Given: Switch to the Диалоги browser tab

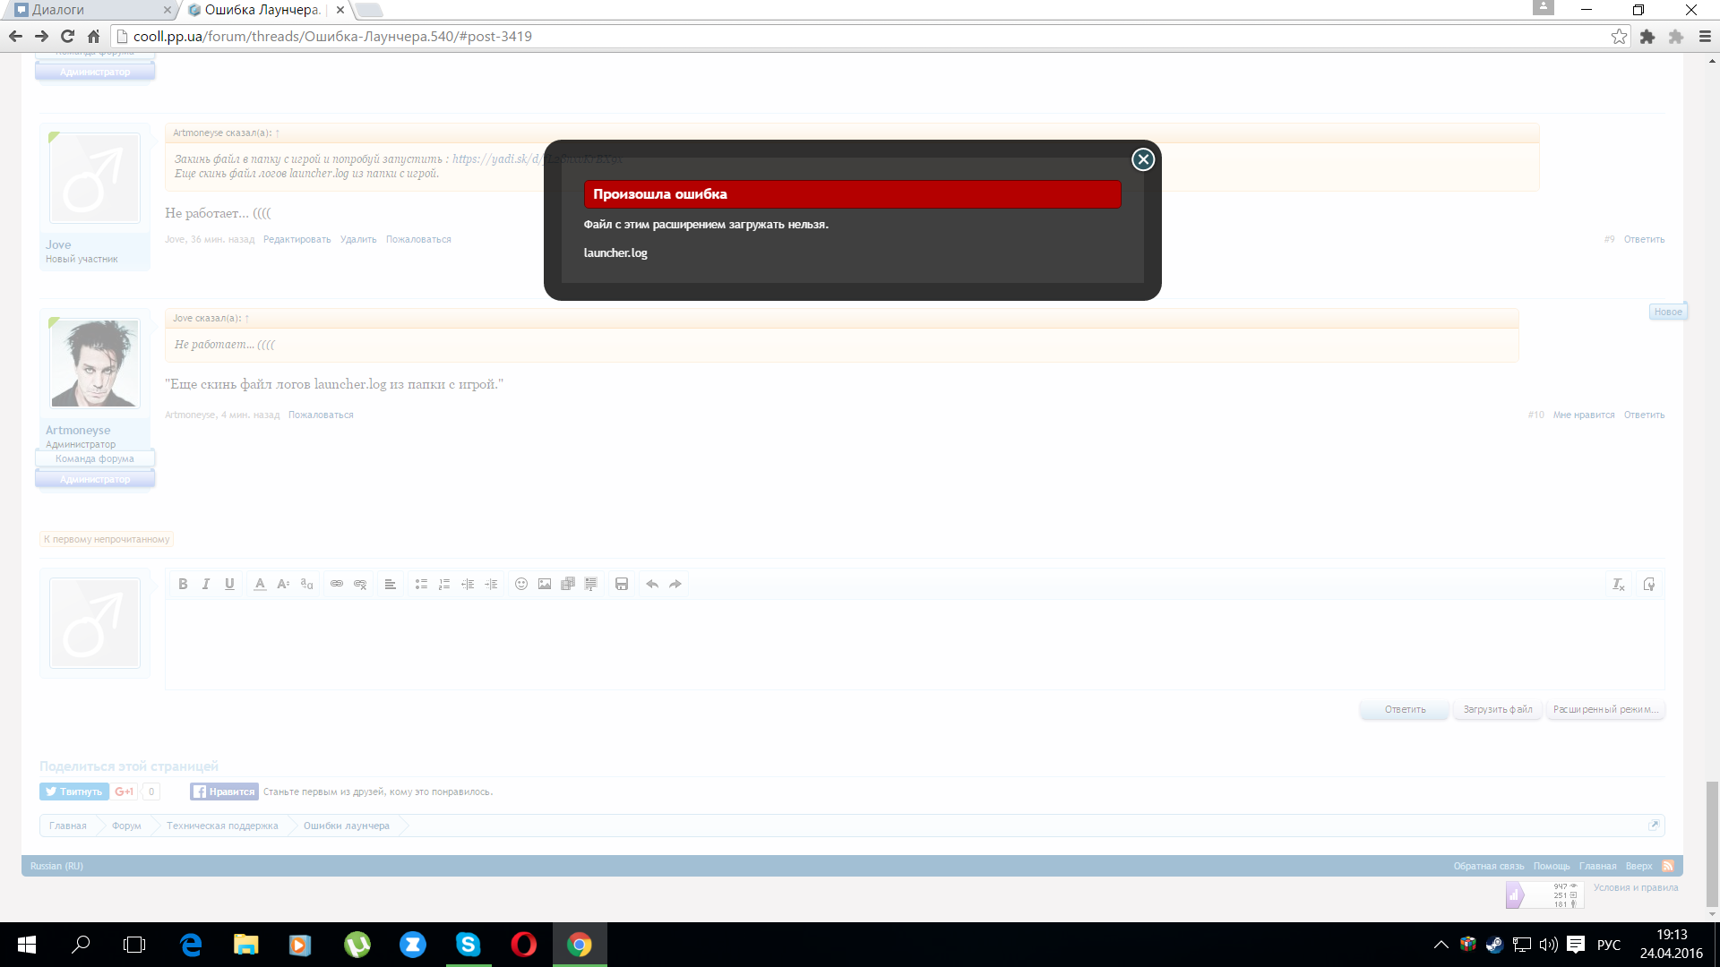Looking at the screenshot, I should [90, 10].
